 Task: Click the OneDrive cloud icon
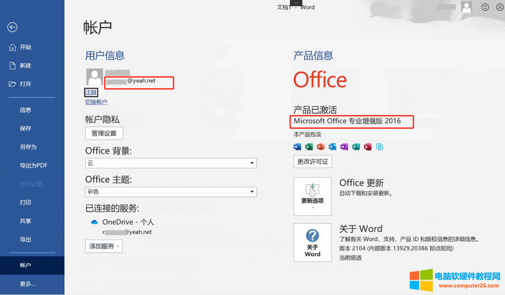94,222
